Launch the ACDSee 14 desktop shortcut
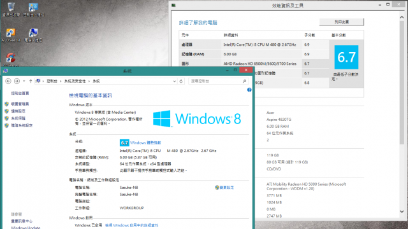Image resolution: width=408 pixels, height=229 pixels. tap(11, 35)
